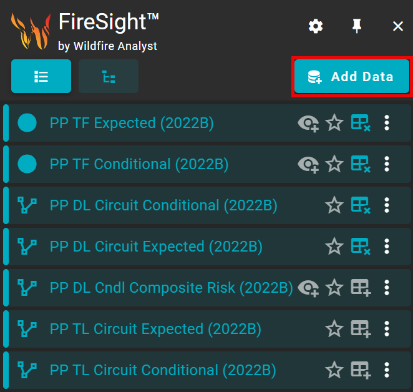Add table for PP TL Circuit Expected (2022B)
The width and height of the screenshot is (413, 392).
(361, 329)
